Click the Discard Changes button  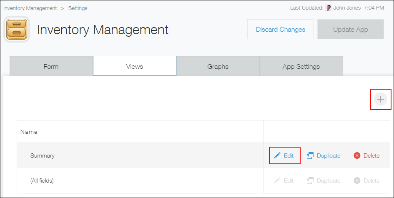[280, 30]
